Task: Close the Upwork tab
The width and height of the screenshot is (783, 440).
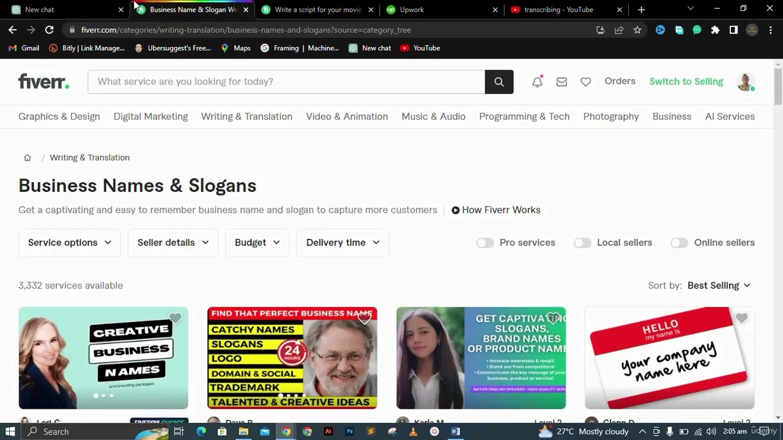Action: point(495,10)
